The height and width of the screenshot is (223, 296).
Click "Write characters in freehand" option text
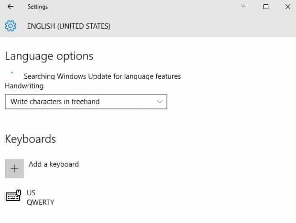point(55,102)
